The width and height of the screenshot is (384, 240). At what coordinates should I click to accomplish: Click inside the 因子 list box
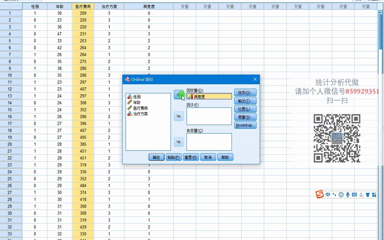209,116
